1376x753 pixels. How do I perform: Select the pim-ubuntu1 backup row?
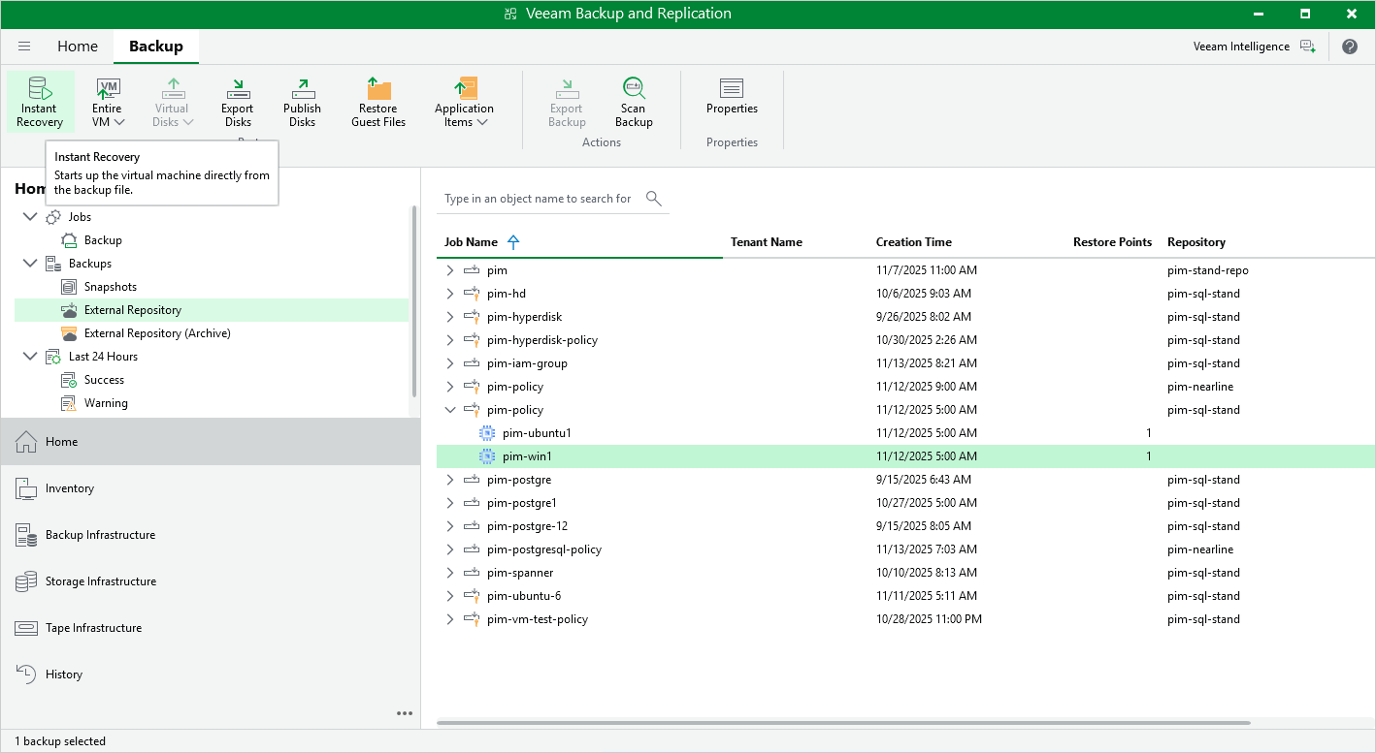pyautogui.click(x=905, y=433)
